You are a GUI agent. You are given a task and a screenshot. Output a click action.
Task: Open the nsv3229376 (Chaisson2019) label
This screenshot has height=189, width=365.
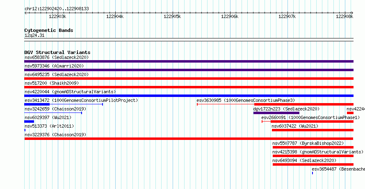55,135
